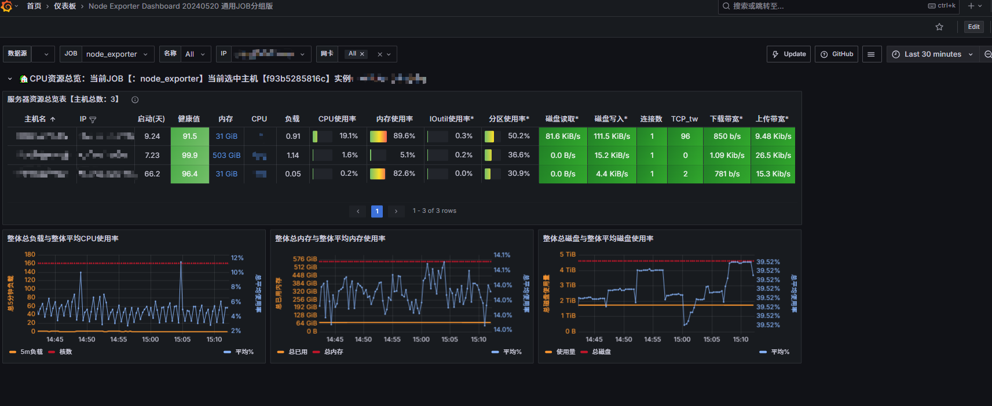Click the info icon beside 主机总数: 3
The width and height of the screenshot is (992, 406).
click(135, 99)
